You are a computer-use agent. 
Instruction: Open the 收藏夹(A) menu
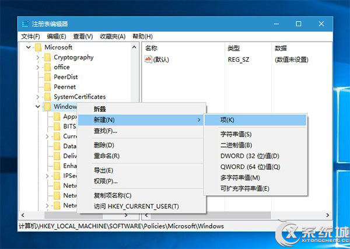coord(113,36)
